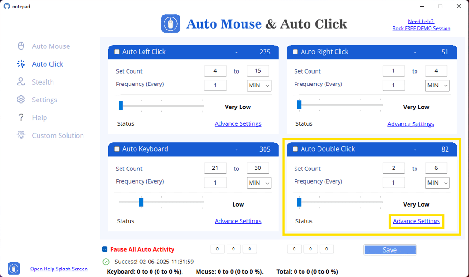Click Auto Left Click minimum count field
Image resolution: width=469 pixels, height=277 pixels.
tap(215, 71)
